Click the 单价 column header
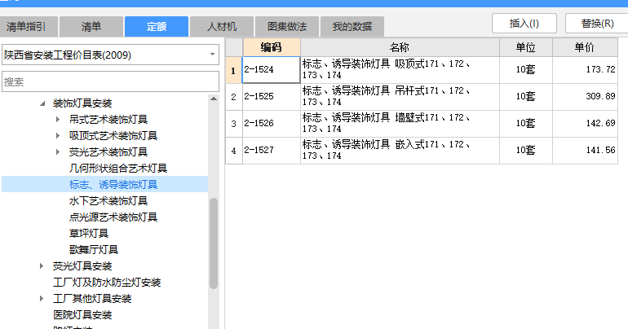The height and width of the screenshot is (329, 628). tap(585, 47)
